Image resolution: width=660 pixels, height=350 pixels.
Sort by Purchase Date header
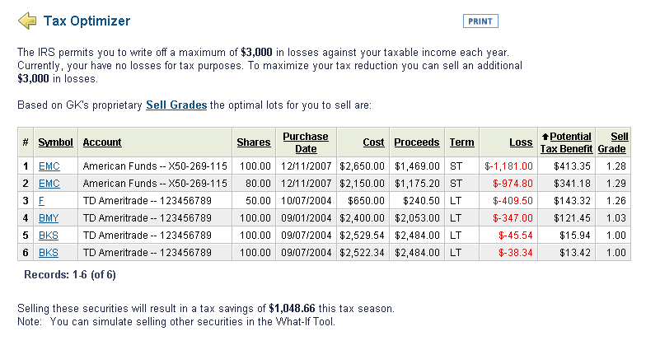click(306, 142)
